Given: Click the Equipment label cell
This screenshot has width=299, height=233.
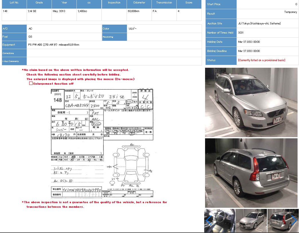Looking at the screenshot, I should coord(14,45).
